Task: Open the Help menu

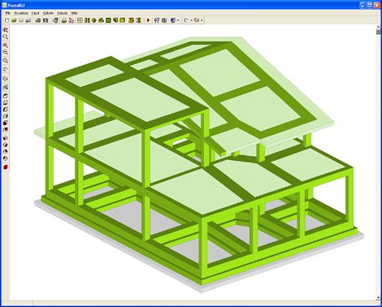Action: click(74, 13)
